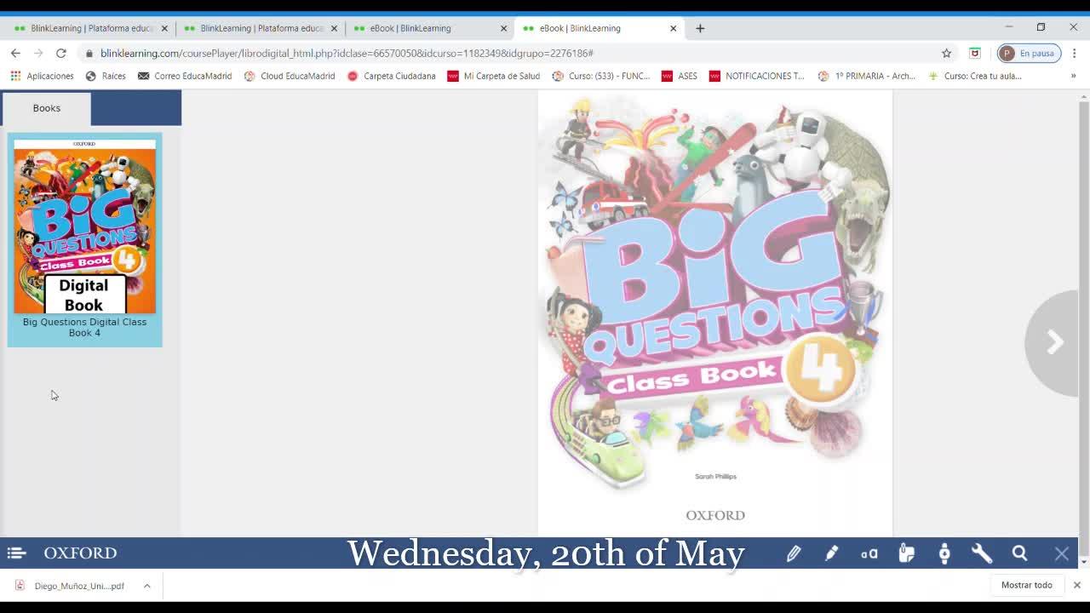Close the downloads bar
The image size is (1090, 613).
[1077, 586]
